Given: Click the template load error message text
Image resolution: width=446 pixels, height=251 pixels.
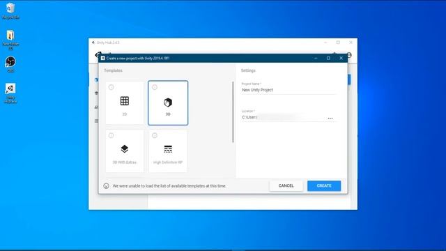Looking at the screenshot, I should [x=169, y=186].
